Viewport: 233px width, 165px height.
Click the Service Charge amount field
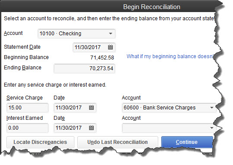coord(27,108)
